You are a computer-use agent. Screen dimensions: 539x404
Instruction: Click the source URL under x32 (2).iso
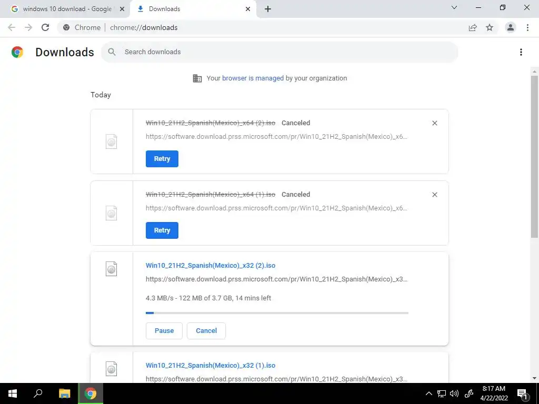pos(276,279)
